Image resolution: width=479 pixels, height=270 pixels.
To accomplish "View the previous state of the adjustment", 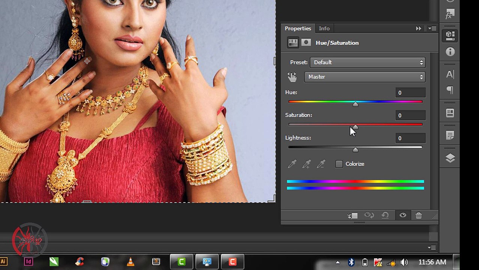I will [x=369, y=215].
